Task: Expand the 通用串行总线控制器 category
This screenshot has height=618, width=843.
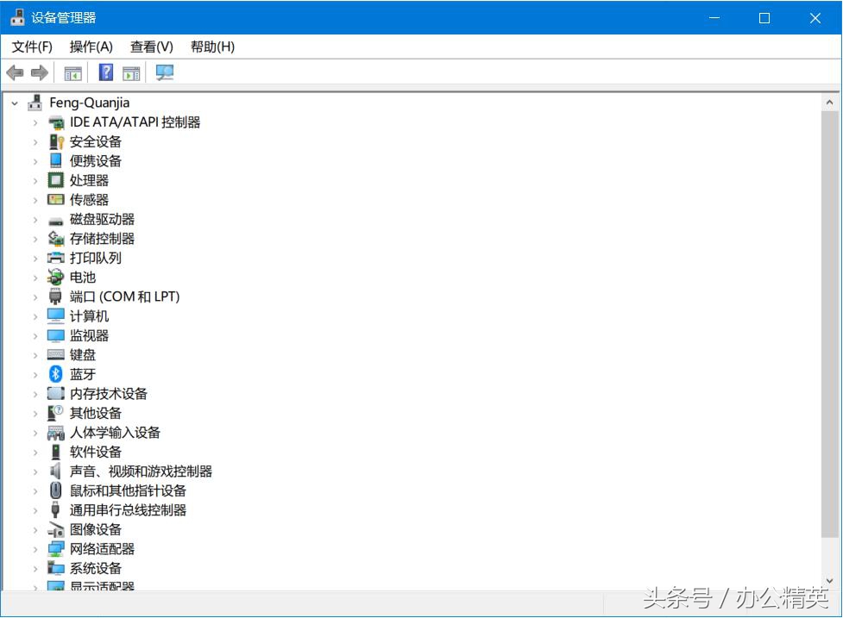Action: click(35, 509)
